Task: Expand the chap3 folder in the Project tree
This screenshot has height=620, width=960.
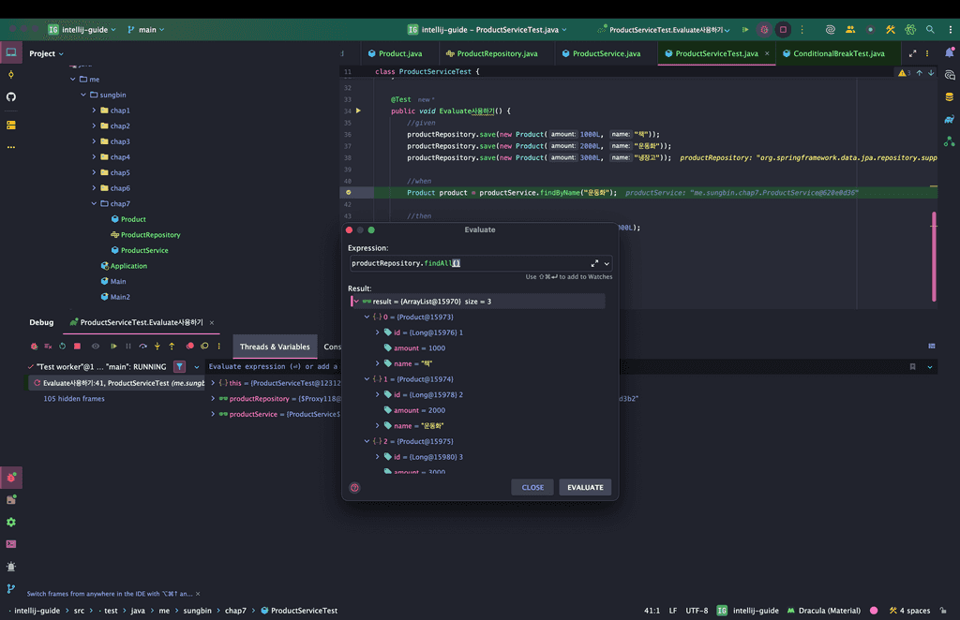Action: tap(94, 141)
